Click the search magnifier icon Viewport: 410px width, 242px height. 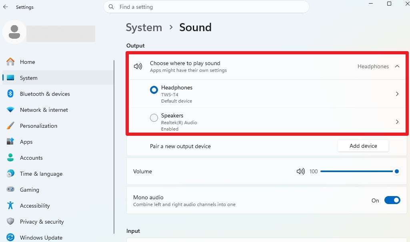coord(111,7)
